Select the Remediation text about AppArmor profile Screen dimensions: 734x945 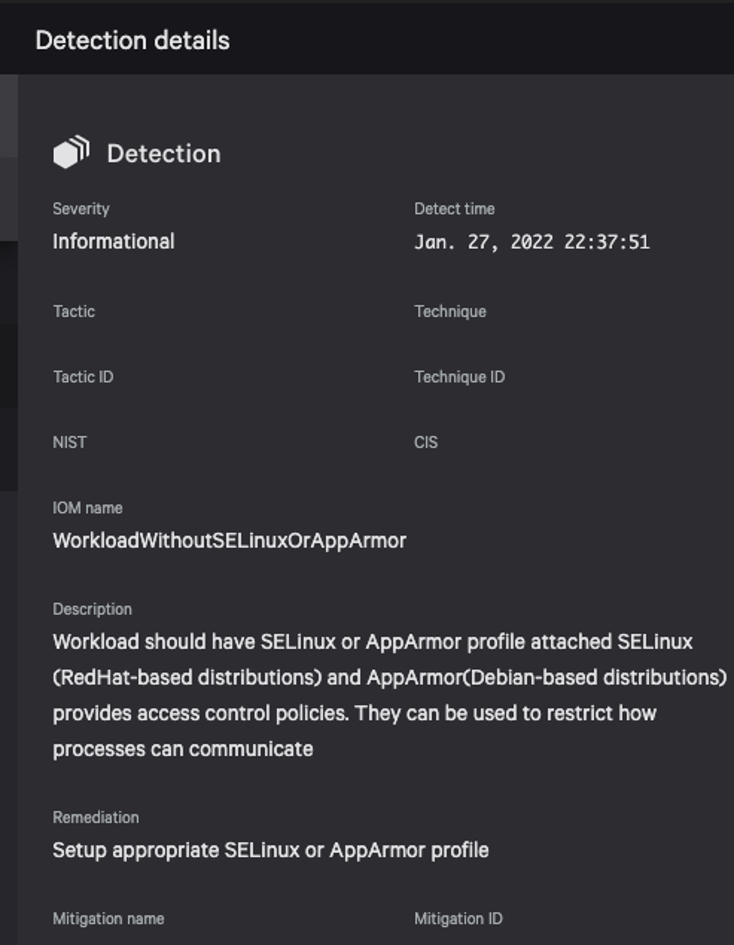click(270, 850)
